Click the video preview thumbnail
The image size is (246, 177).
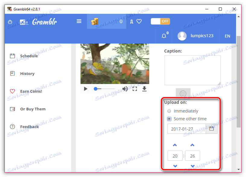click(x=115, y=64)
